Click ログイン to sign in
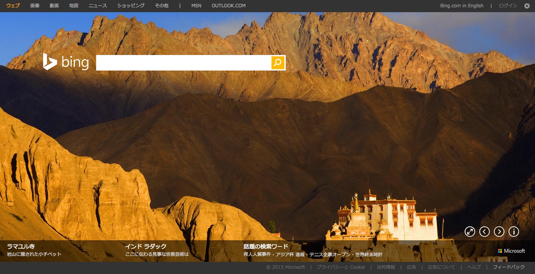The image size is (535, 274). (508, 6)
